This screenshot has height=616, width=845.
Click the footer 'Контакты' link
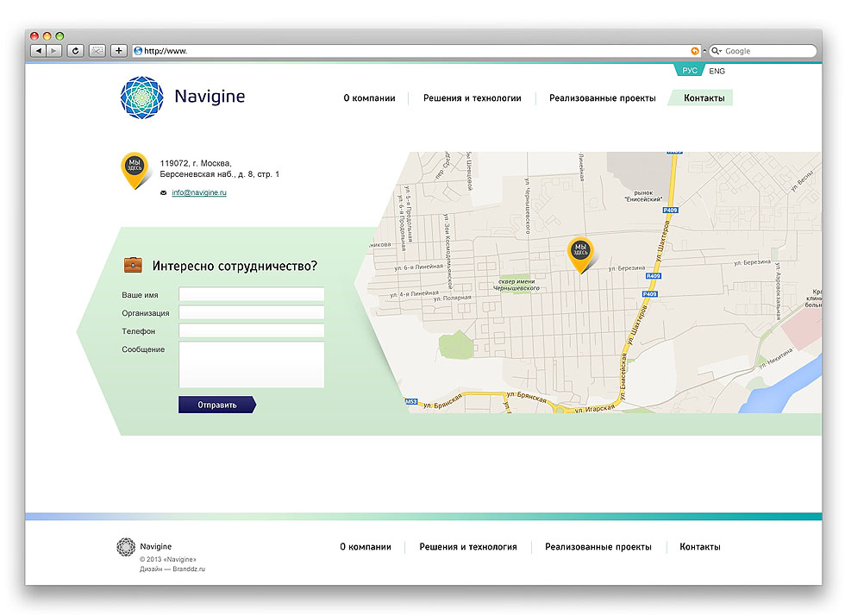(x=699, y=547)
